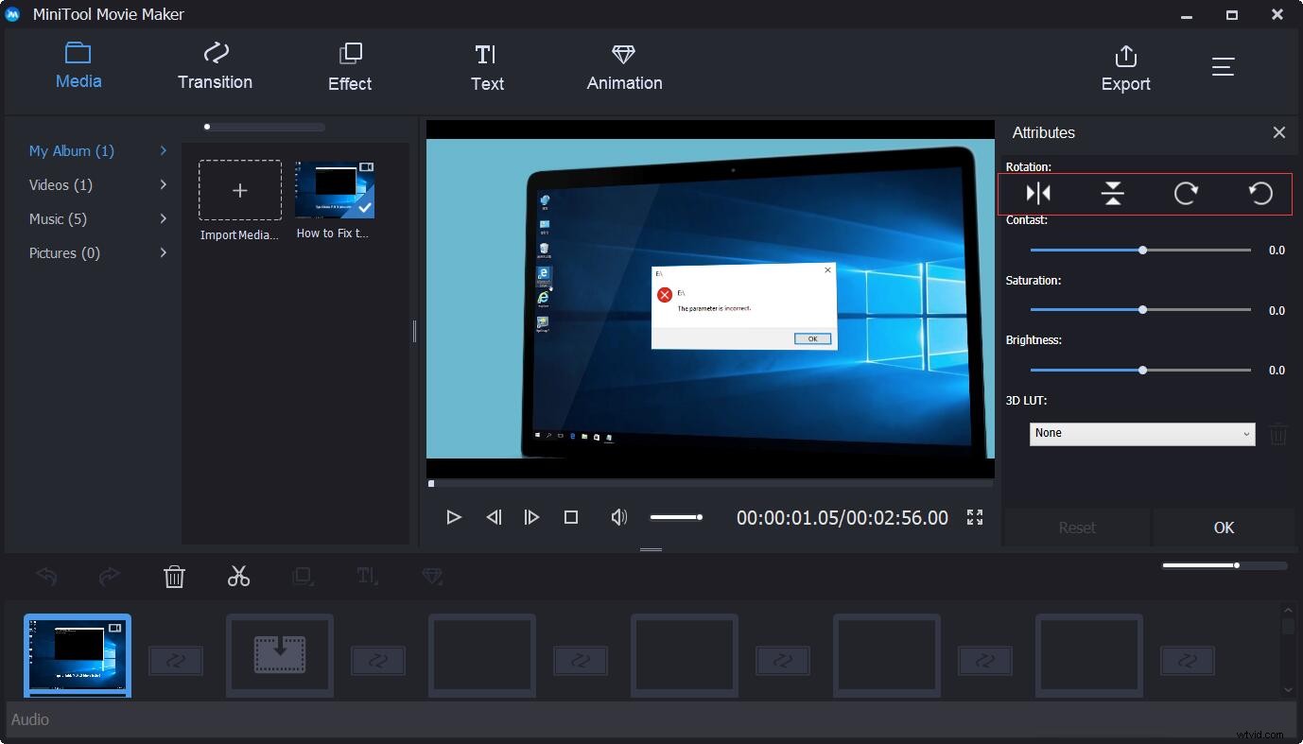The width and height of the screenshot is (1303, 744).
Task: Mute audio using the speaker icon
Action: point(618,517)
